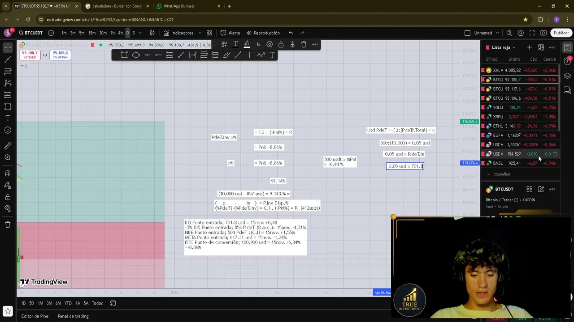Select SOLU row in watchlist
Screen dimensions: 574x322
[x=520, y=107]
